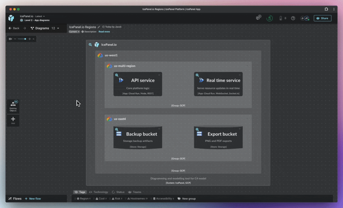Image resolution: width=343 pixels, height=208 pixels.
Task: Click the thermometer icon in header
Action: (280, 18)
